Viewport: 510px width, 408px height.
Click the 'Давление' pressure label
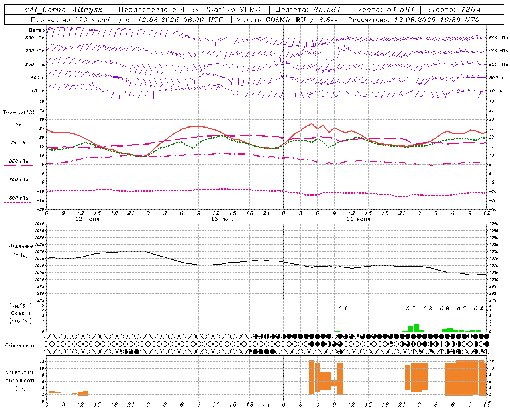click(21, 246)
